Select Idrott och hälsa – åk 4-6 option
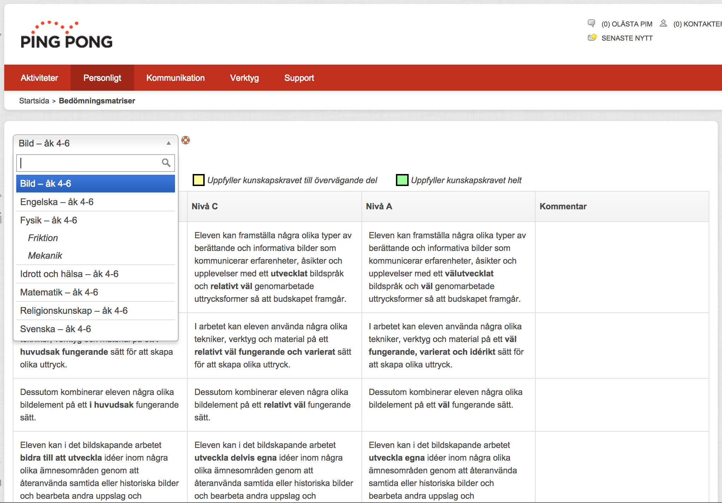The image size is (722, 503). (x=96, y=274)
